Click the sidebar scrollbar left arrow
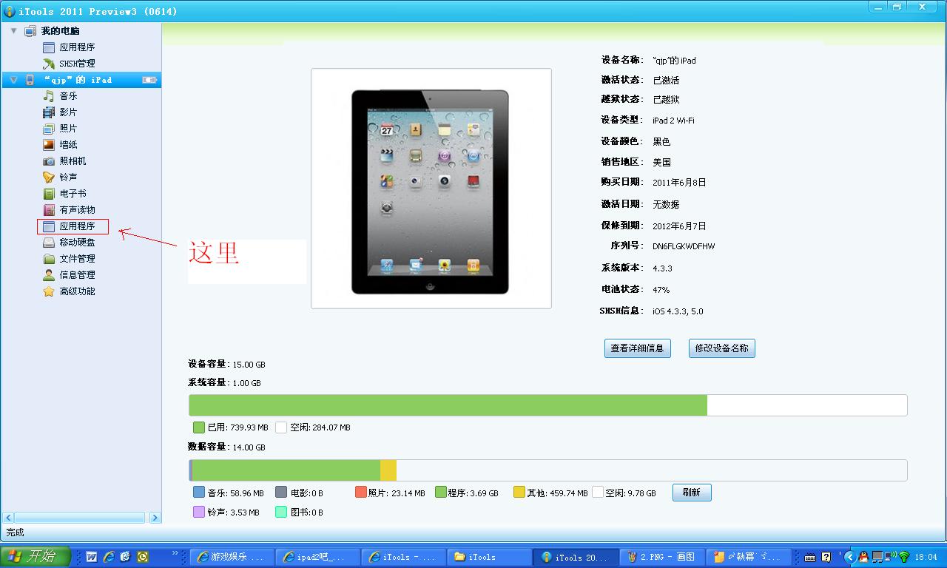This screenshot has height=568, width=947. point(9,518)
